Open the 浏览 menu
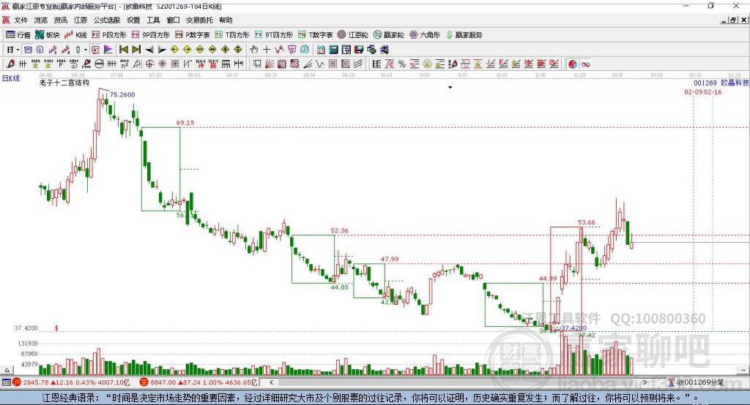The height and width of the screenshot is (405, 750). (x=41, y=20)
